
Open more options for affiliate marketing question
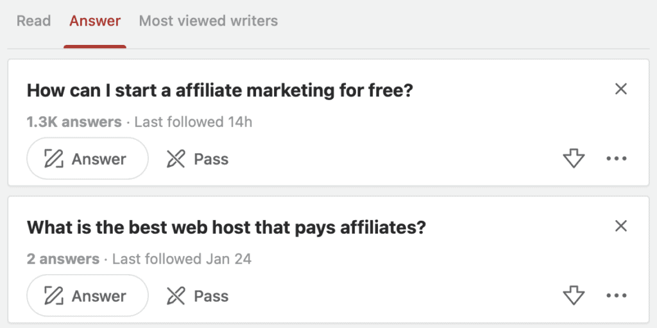coord(616,159)
